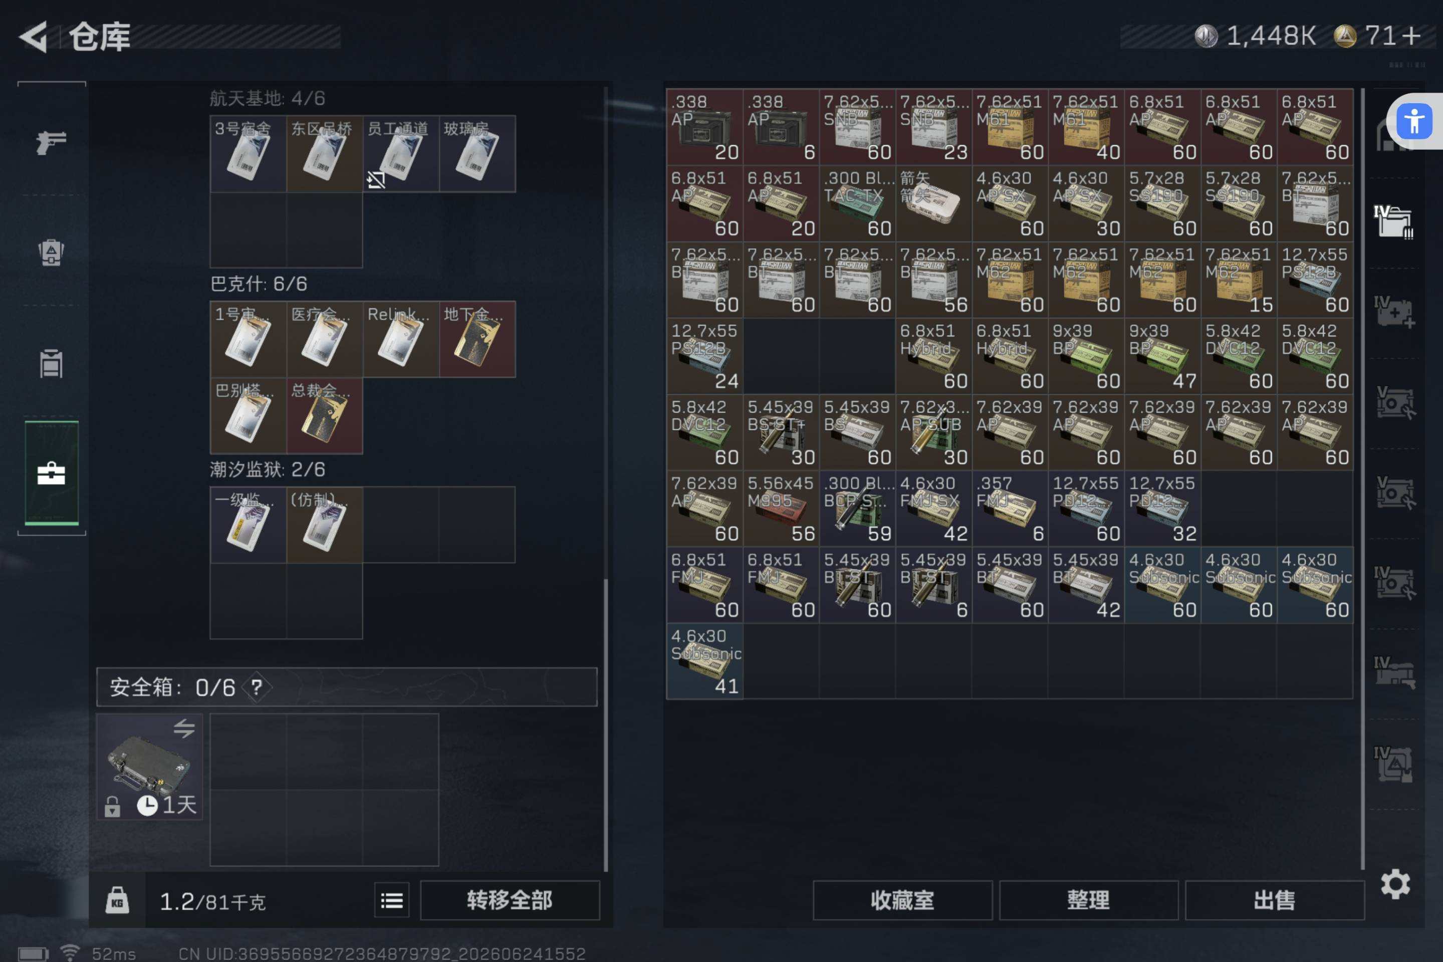This screenshot has width=1443, height=962.
Task: Select the 12.7x55 PD12 stack of 32
Action: (x=1162, y=509)
